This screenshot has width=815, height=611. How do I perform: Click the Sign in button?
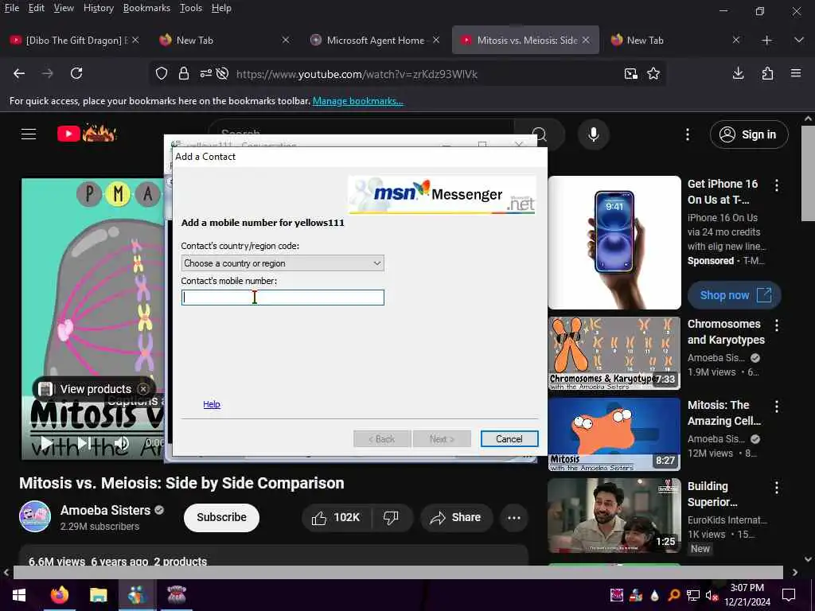tap(749, 134)
